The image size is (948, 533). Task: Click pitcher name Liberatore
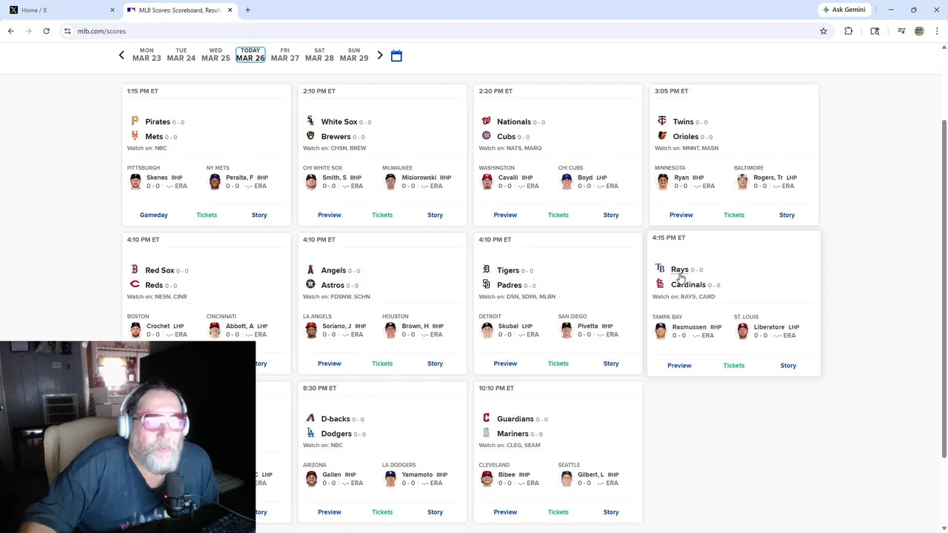click(770, 327)
